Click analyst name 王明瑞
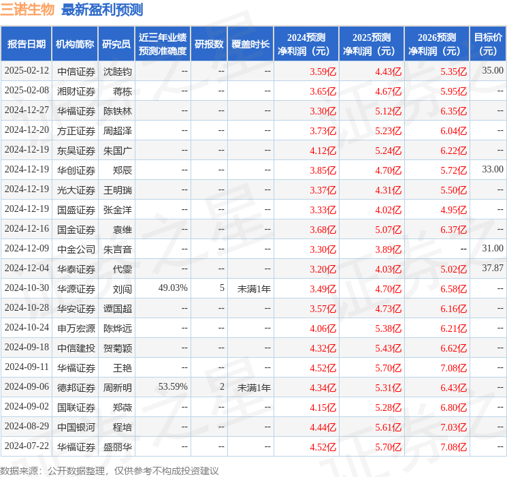 coord(117,189)
